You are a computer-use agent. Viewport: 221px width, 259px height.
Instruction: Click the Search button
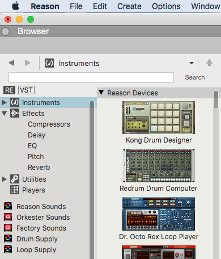[x=195, y=77]
